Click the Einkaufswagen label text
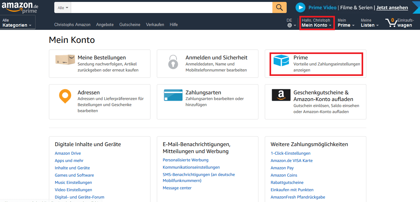This screenshot has height=202, width=420. (x=405, y=23)
